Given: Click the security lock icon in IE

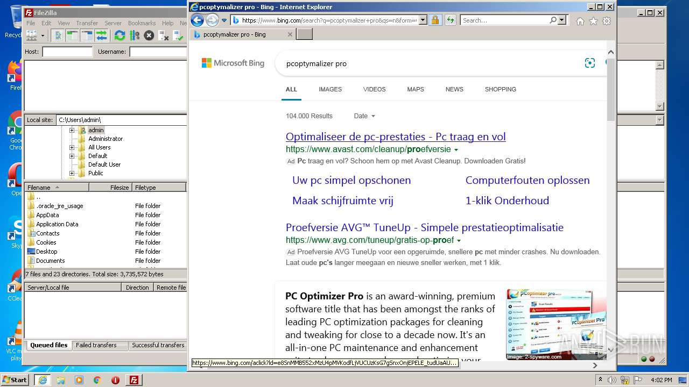Looking at the screenshot, I should tap(435, 20).
